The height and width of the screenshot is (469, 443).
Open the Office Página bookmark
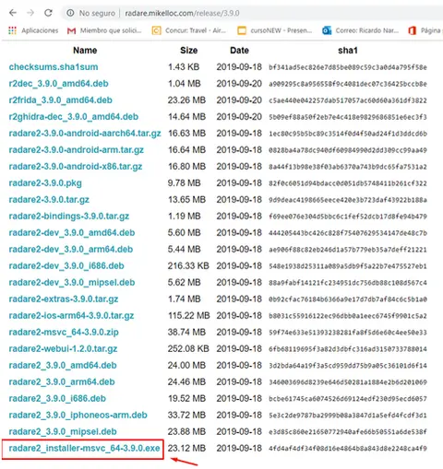point(425,30)
